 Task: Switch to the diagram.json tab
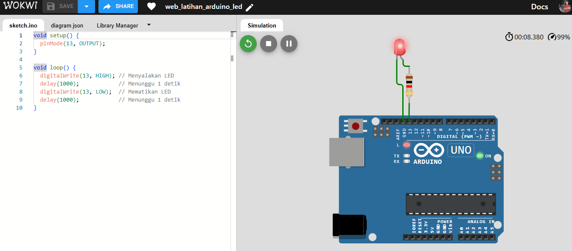click(x=67, y=25)
